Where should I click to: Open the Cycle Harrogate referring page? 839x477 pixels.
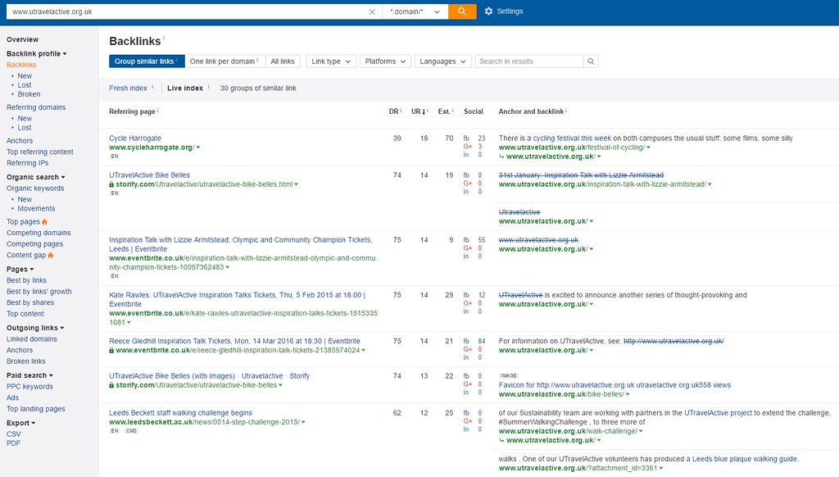click(x=135, y=139)
